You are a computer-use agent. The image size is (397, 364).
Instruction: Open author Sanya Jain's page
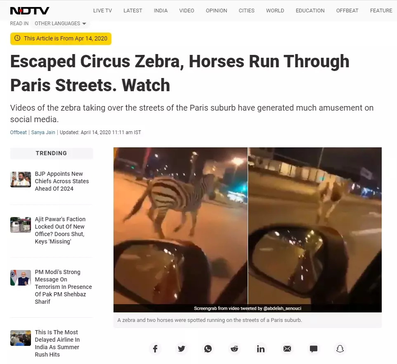[x=43, y=132]
